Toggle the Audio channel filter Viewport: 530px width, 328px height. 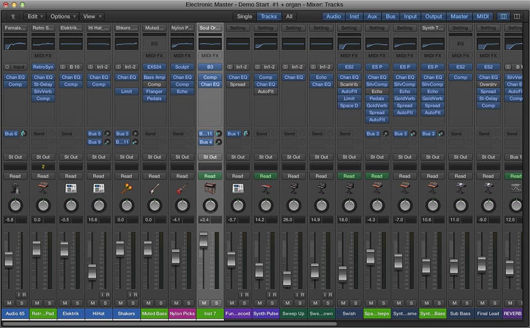point(334,16)
